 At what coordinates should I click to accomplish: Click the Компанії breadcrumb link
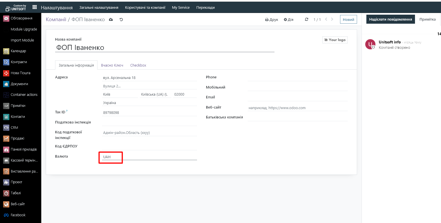click(56, 19)
